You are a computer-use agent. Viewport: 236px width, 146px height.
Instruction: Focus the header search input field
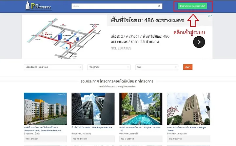tap(114, 6)
